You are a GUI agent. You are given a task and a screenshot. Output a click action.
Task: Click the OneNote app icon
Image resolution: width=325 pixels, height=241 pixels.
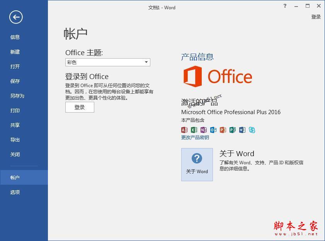[204, 130]
